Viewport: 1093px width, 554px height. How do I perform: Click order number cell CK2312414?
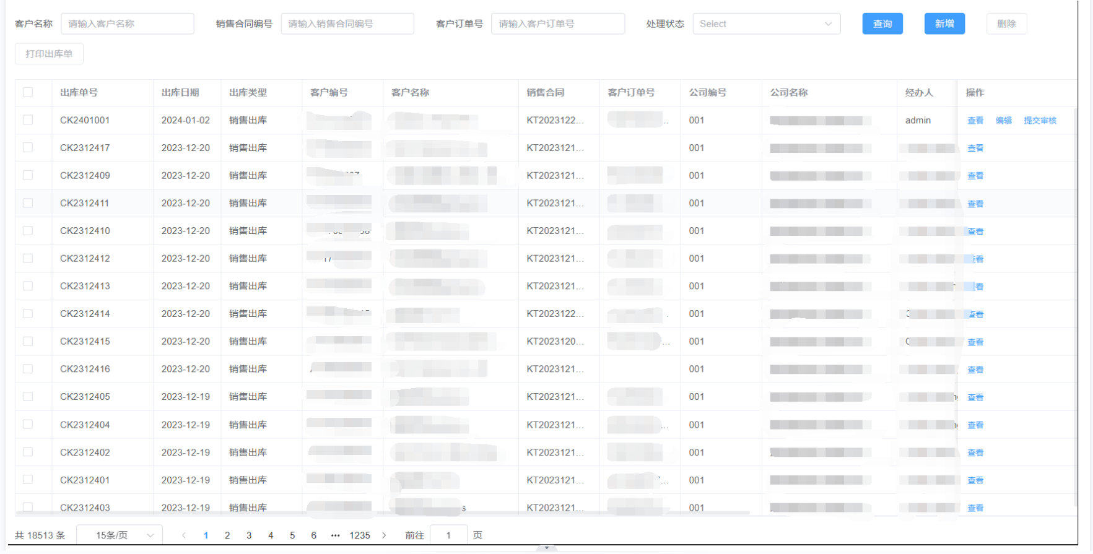(x=85, y=314)
